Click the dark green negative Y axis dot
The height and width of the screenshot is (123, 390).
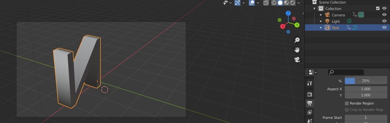[x=279, y=20]
